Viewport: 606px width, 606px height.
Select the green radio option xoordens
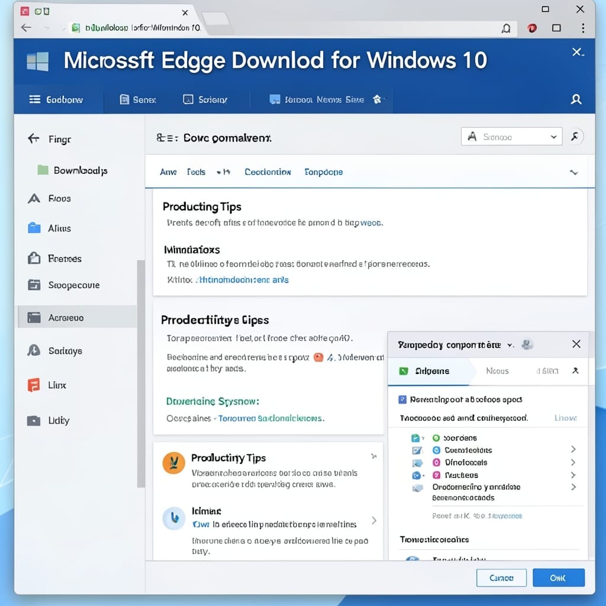click(x=436, y=438)
